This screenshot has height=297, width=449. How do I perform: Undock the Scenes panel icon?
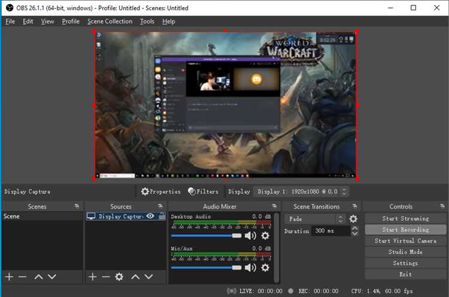(77, 206)
